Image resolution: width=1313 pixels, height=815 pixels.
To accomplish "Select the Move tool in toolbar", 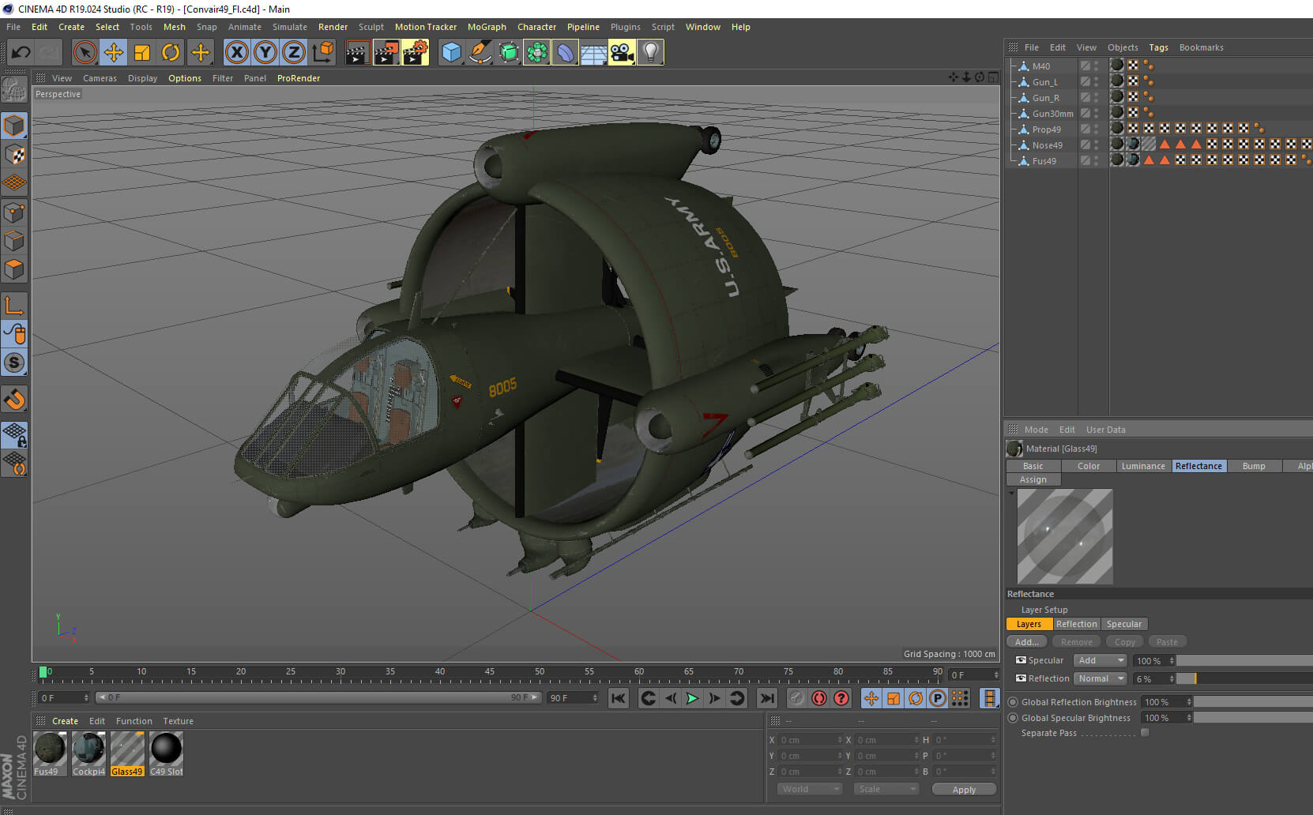I will [114, 53].
